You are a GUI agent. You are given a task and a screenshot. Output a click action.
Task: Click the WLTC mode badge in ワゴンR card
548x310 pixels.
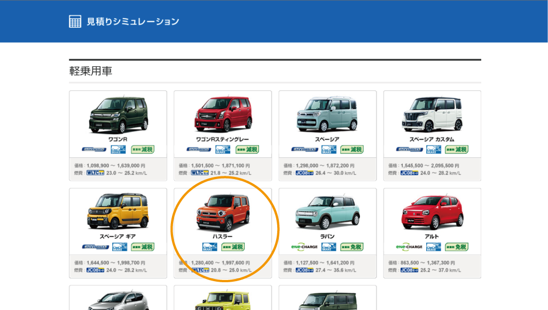point(96,173)
